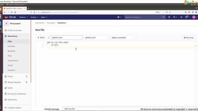Image resolution: width=198 pixels, height=111 pixels.
Task: Open Issues in sidebar
Action: [10, 76]
